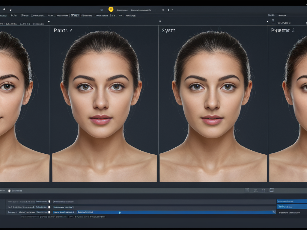Expand the panel handle dot above Sysm

160,21
